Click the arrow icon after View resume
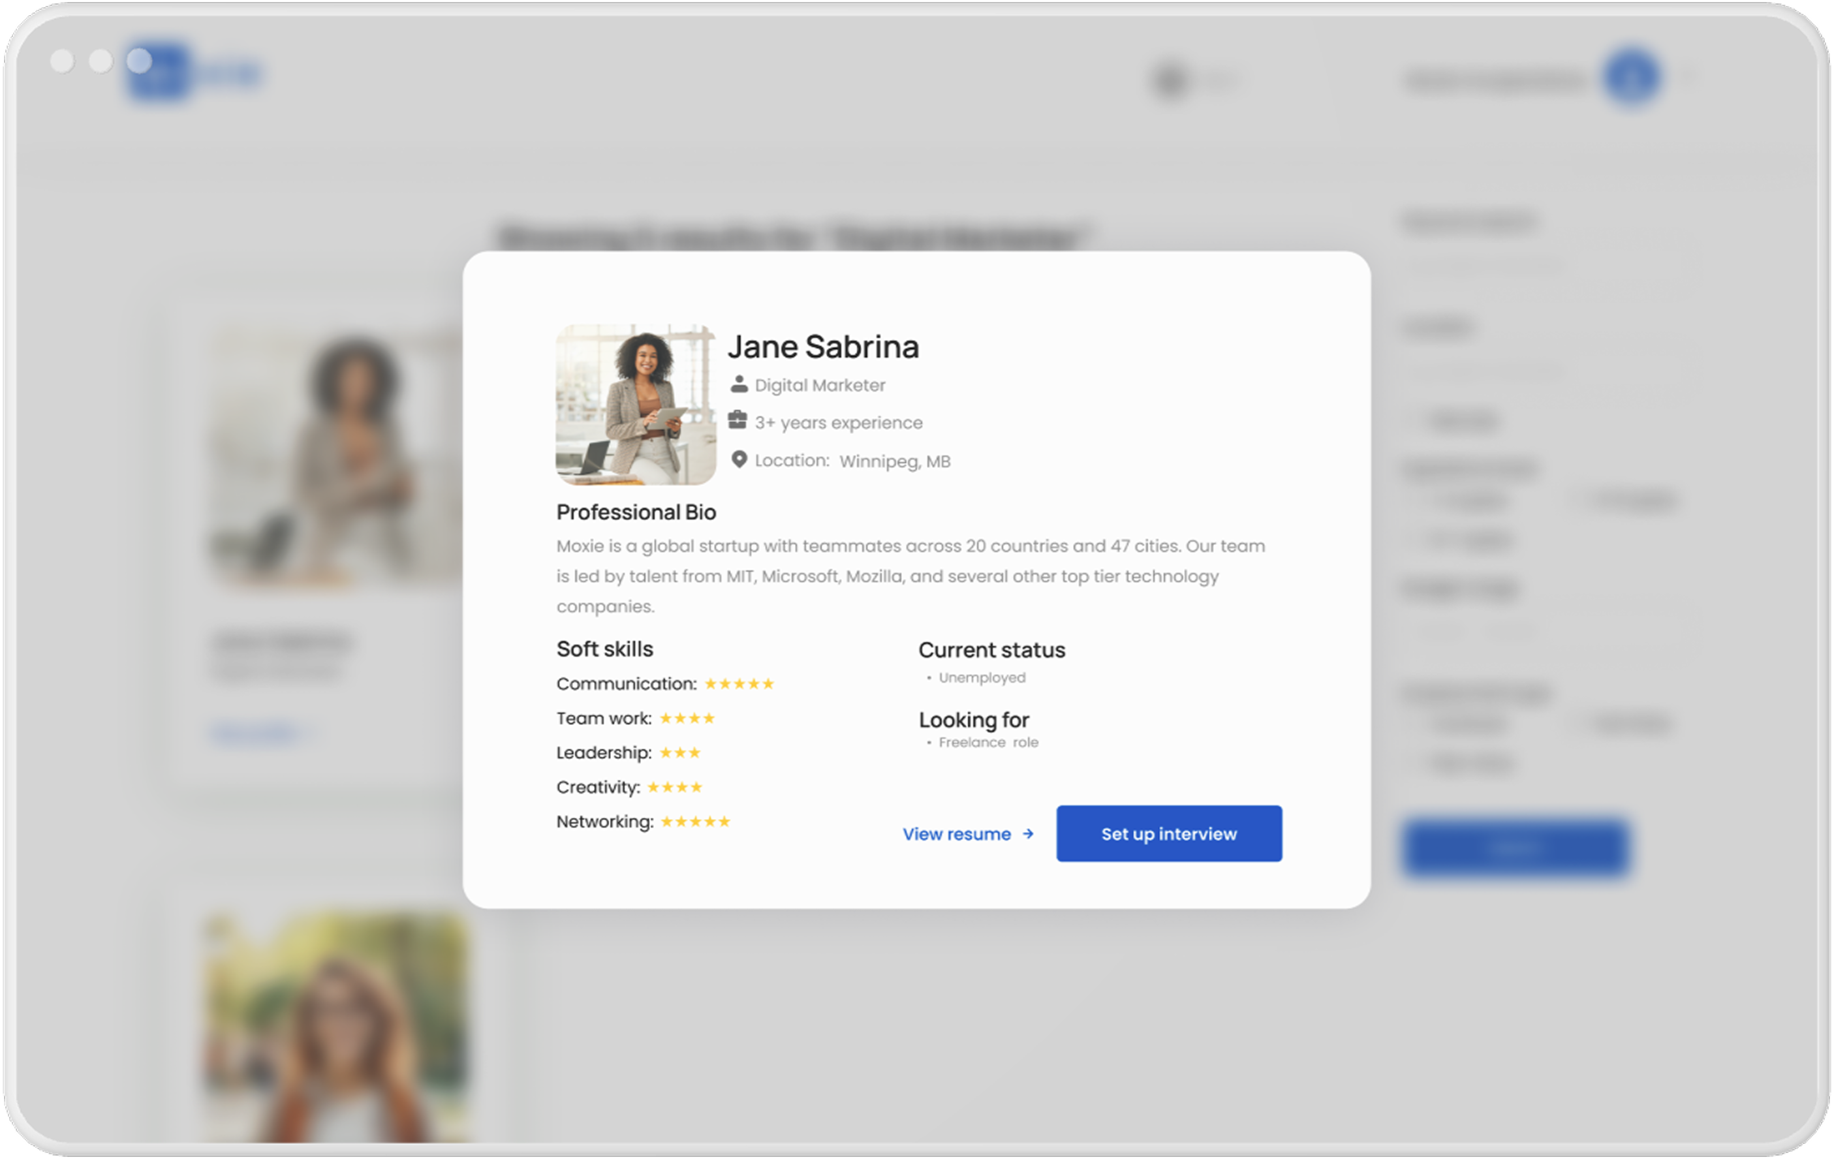 coord(1028,834)
